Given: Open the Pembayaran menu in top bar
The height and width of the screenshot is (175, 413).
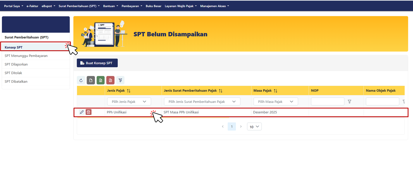Looking at the screenshot, I should click(132, 6).
